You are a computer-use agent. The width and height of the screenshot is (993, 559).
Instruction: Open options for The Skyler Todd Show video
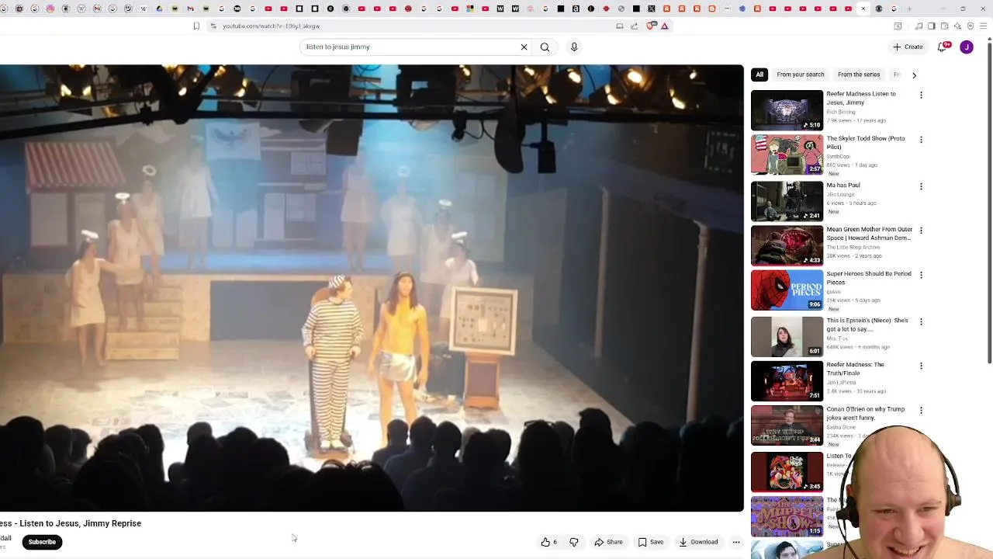921,140
